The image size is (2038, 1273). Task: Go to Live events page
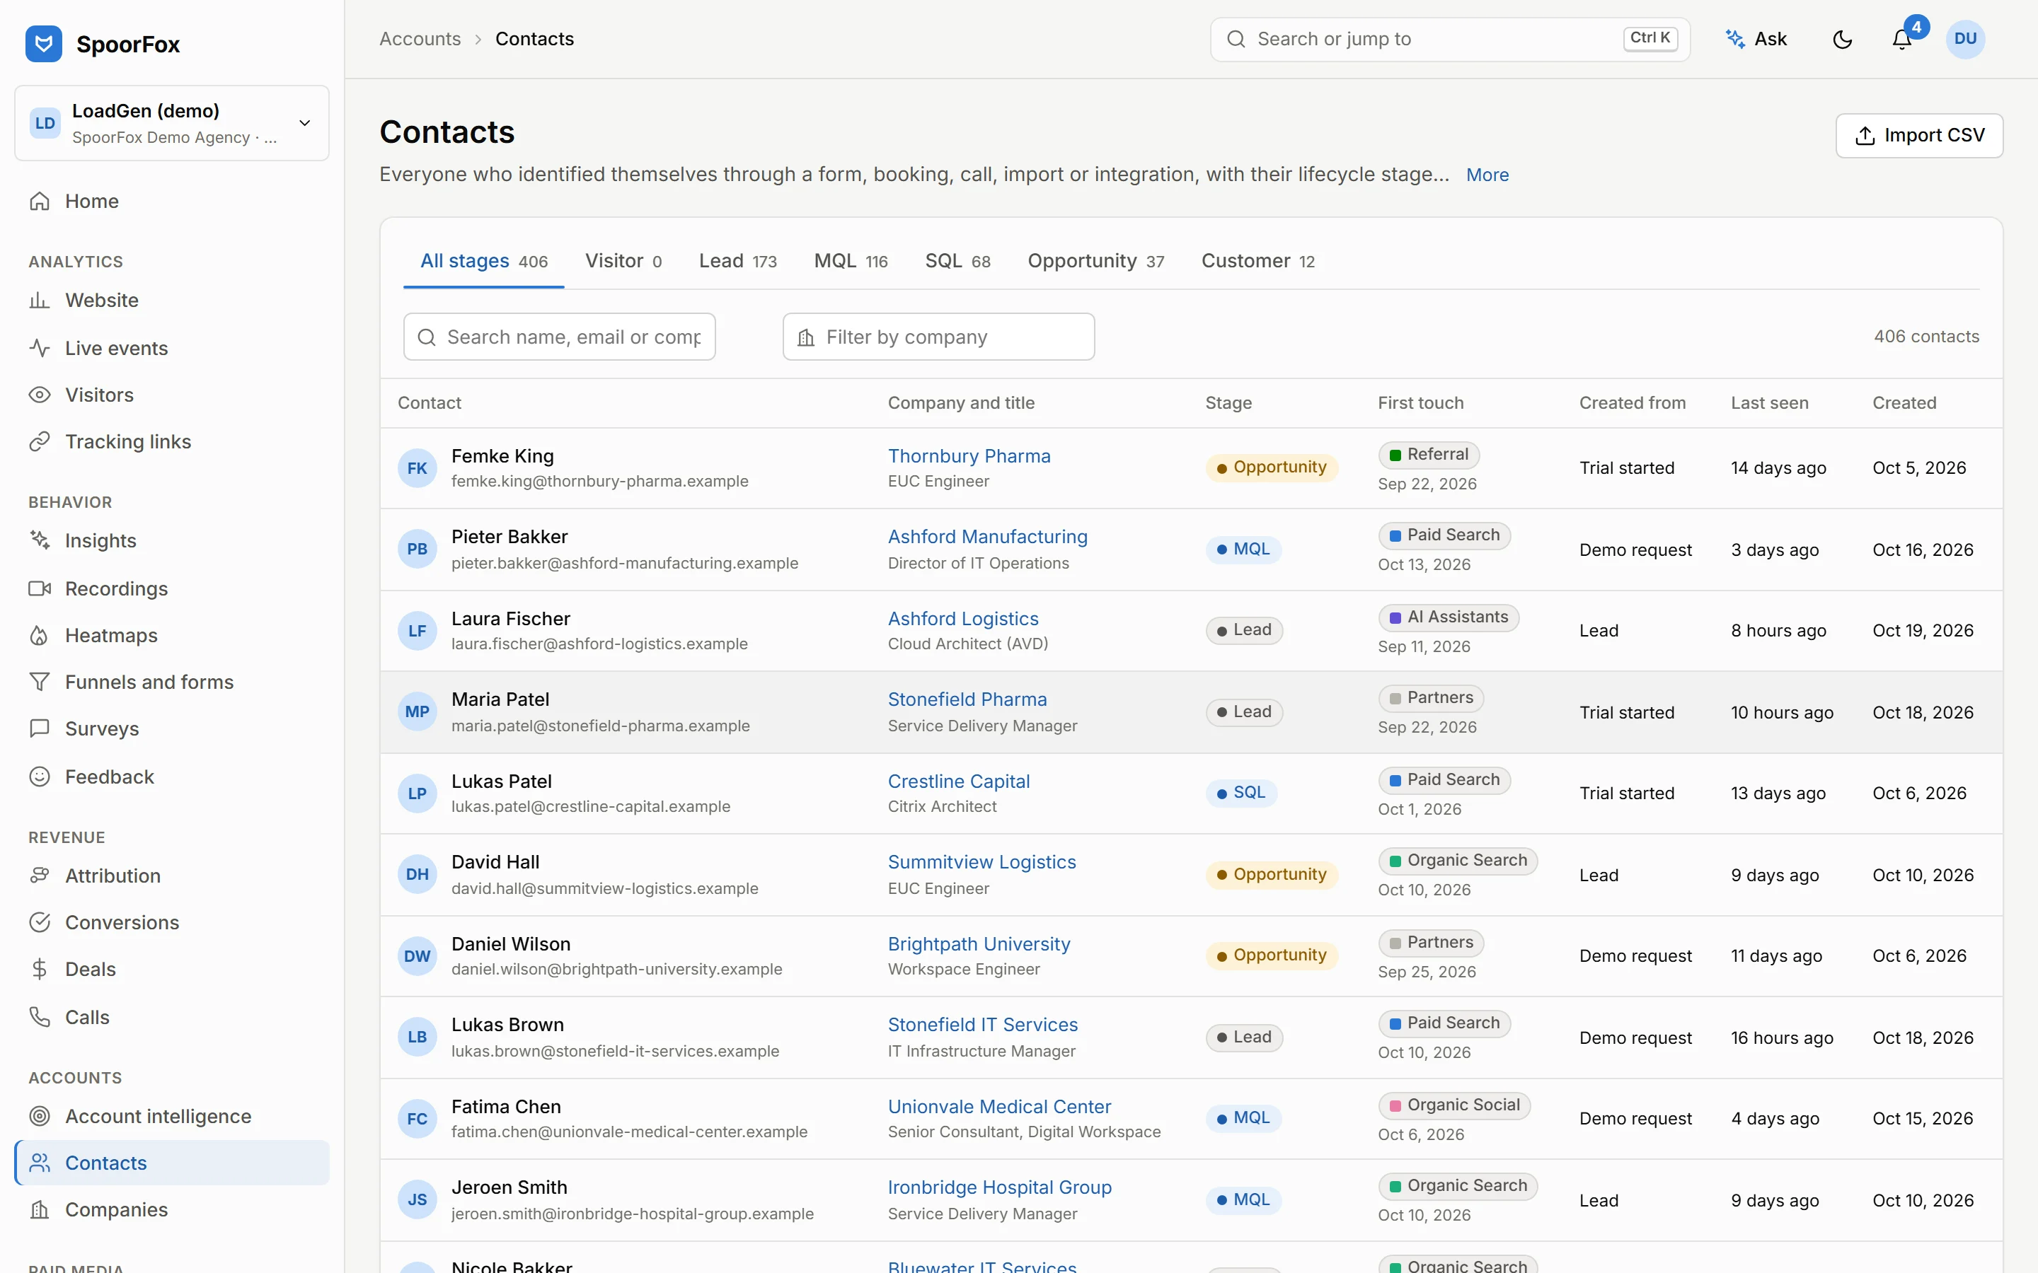click(x=171, y=348)
